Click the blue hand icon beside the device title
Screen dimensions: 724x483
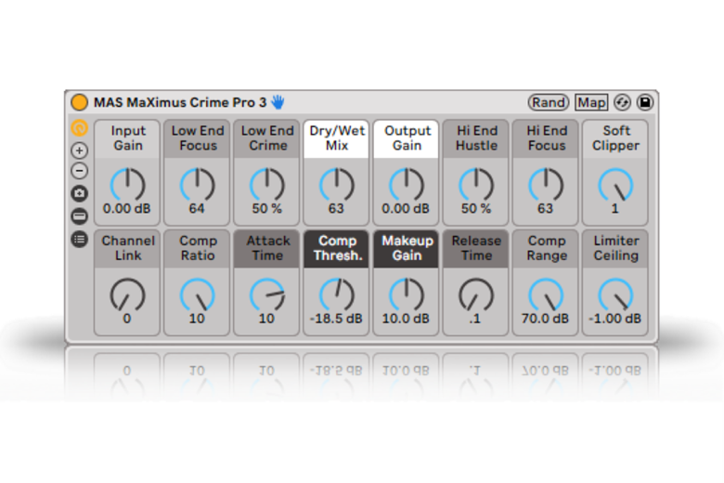pos(278,101)
